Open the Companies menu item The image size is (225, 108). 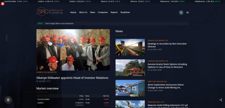(103, 12)
